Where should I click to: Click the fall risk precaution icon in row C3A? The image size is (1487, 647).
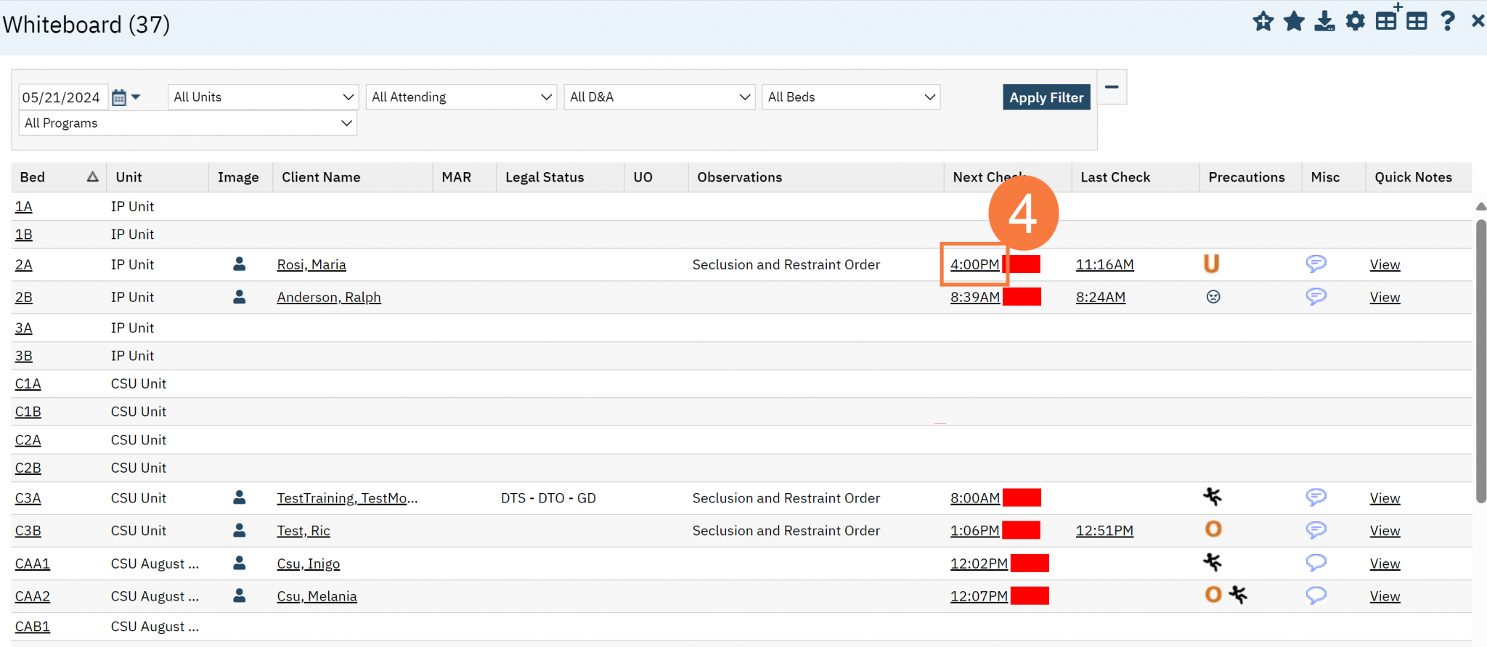click(x=1212, y=497)
